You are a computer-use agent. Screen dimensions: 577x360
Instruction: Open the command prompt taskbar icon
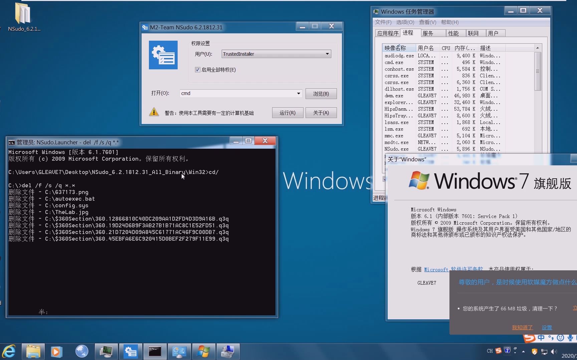click(x=155, y=351)
